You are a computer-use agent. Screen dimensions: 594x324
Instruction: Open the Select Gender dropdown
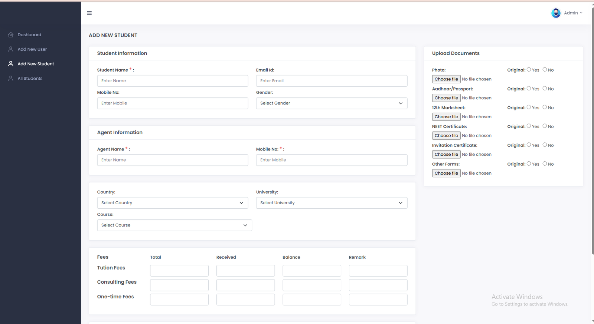coord(332,103)
